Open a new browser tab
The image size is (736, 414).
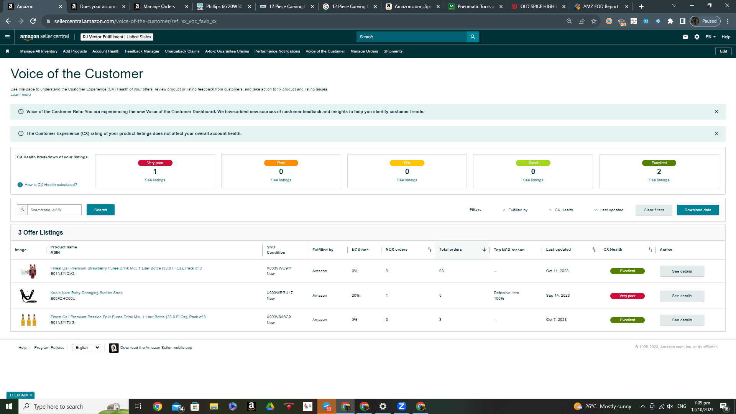641,7
